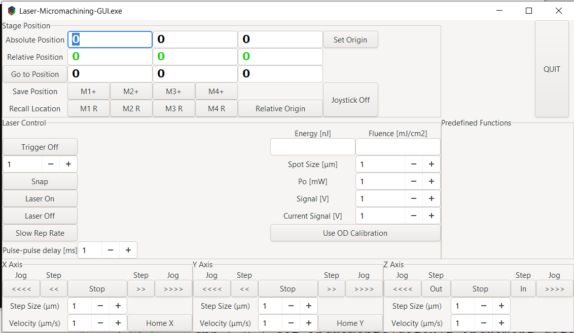Jog Y axis right with >>>> button
Image resolution: width=574 pixels, height=333 pixels.
click(x=364, y=289)
